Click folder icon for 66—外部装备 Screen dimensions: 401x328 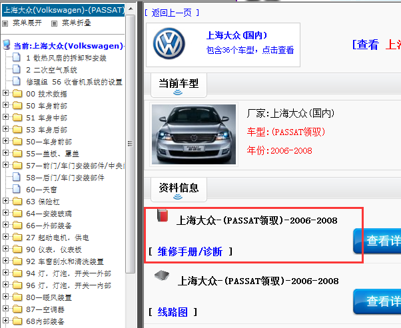click(x=17, y=226)
